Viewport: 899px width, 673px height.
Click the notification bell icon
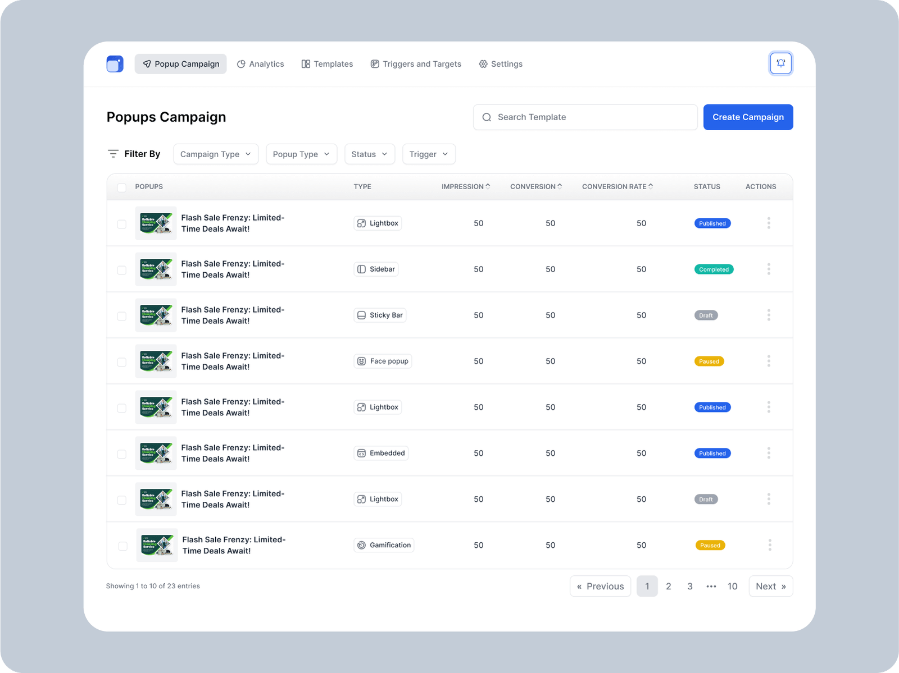(780, 63)
